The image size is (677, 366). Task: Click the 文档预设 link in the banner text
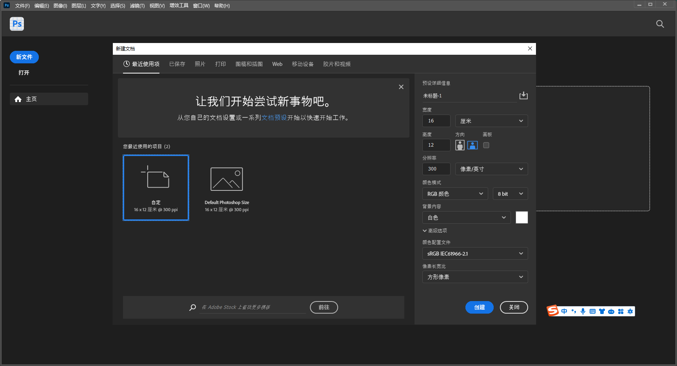point(274,118)
